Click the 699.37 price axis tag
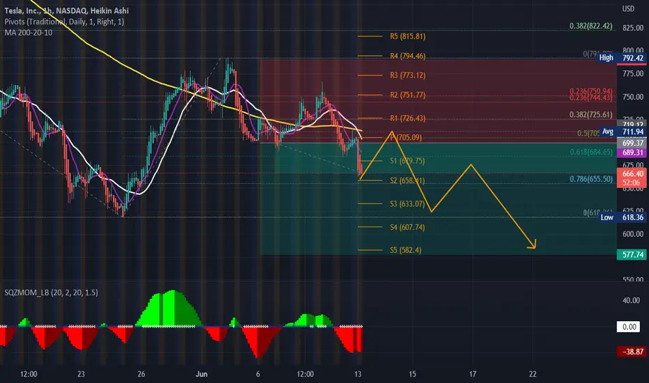This screenshot has height=383, width=649. [632, 143]
